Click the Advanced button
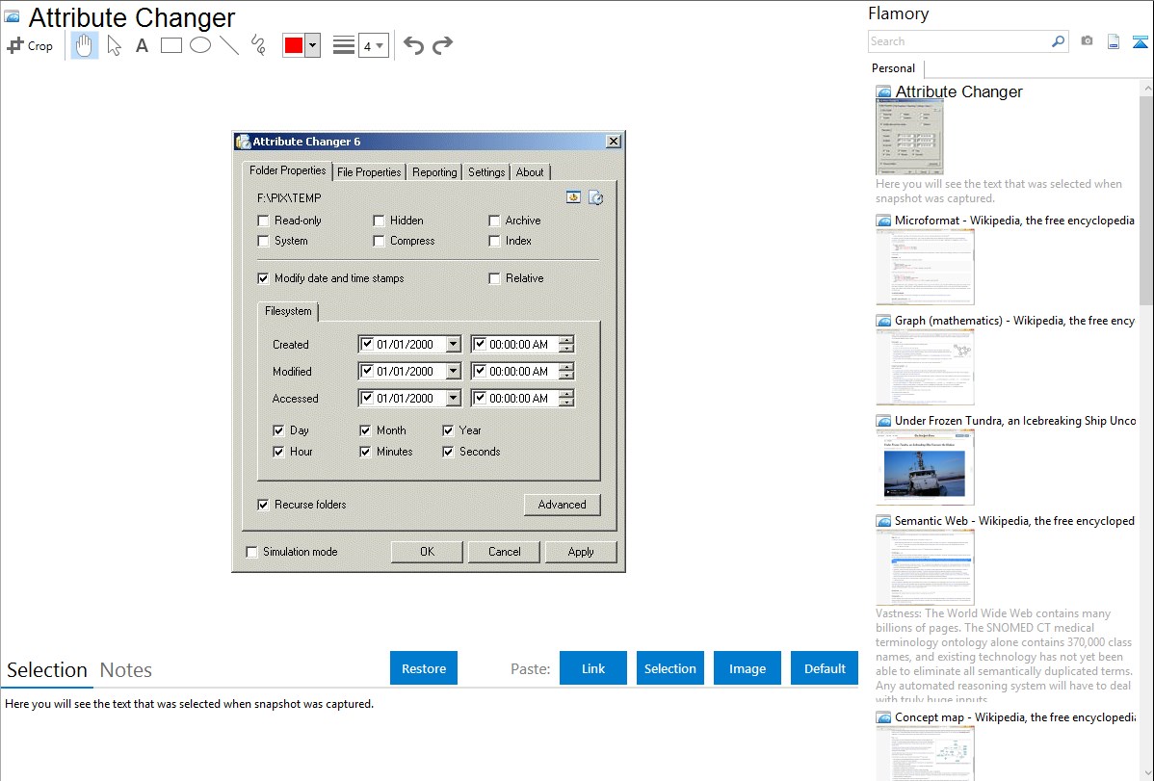 563,505
